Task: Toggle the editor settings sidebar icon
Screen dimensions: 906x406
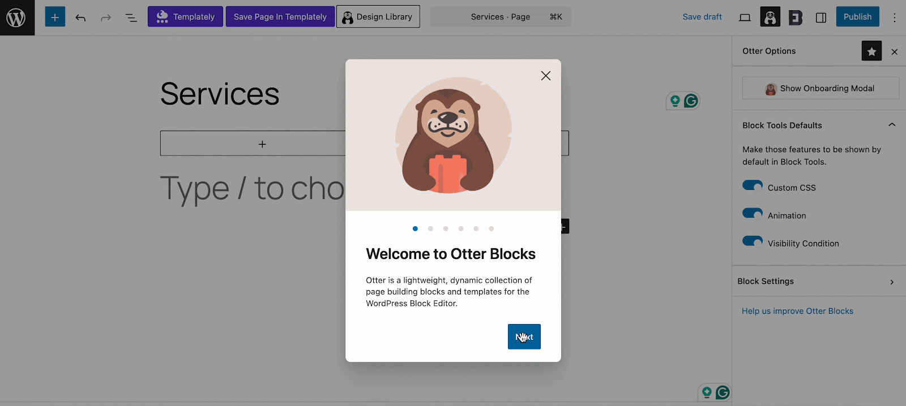Action: tap(821, 18)
